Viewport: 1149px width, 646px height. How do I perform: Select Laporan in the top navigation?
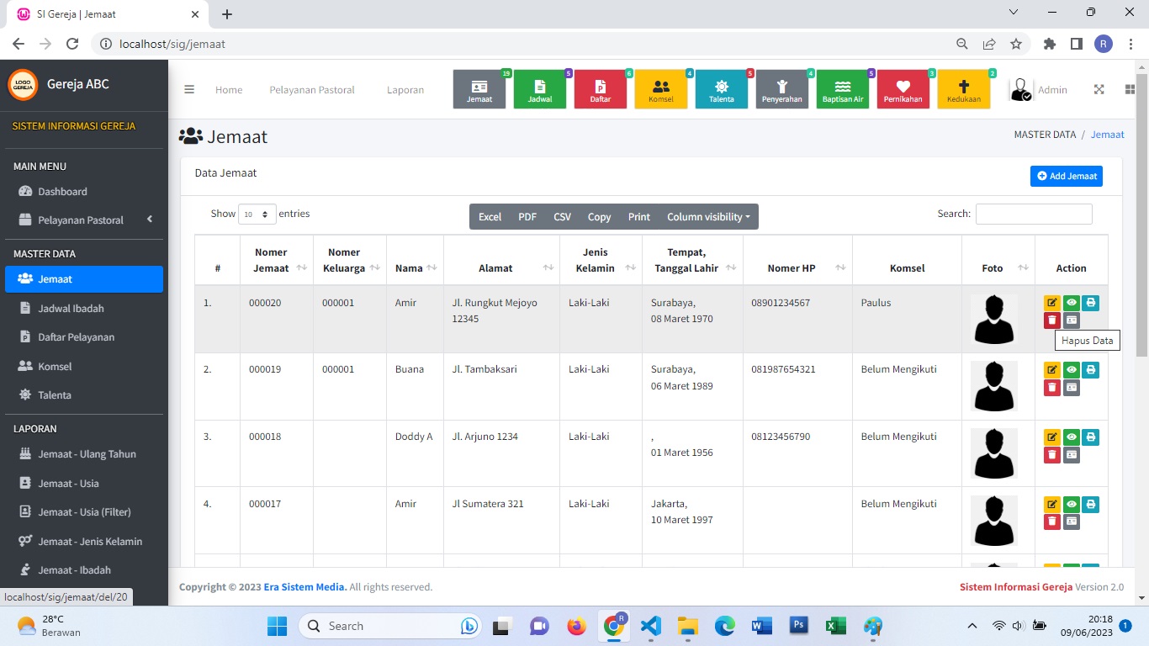[x=405, y=90]
